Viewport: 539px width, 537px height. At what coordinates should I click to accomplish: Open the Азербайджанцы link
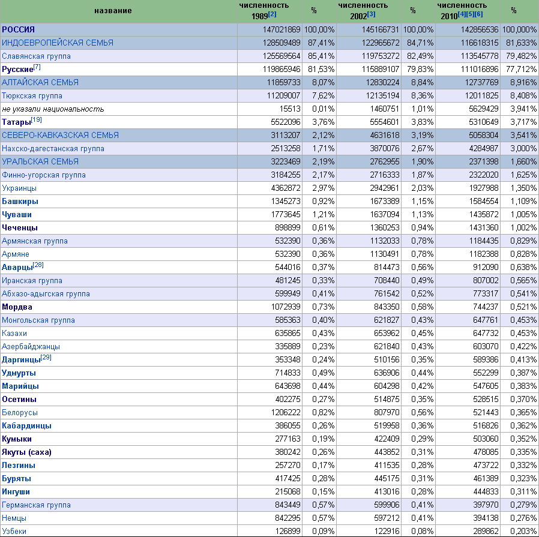coord(31,347)
